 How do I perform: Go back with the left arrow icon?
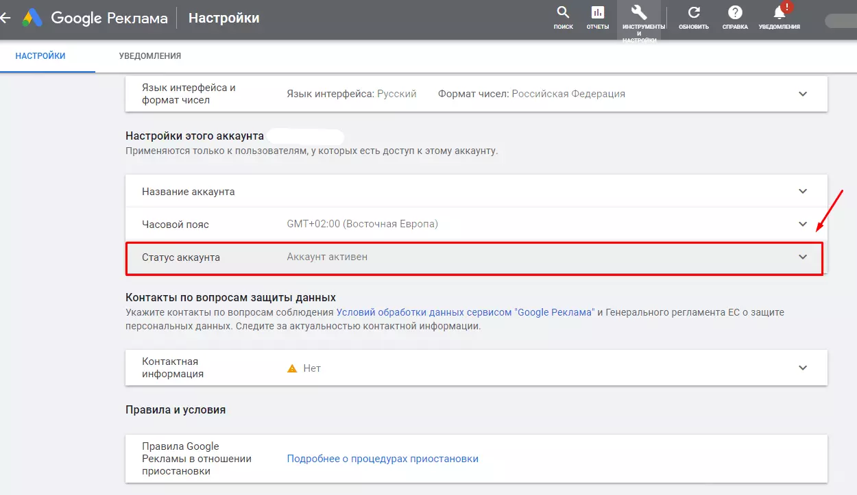point(4,18)
